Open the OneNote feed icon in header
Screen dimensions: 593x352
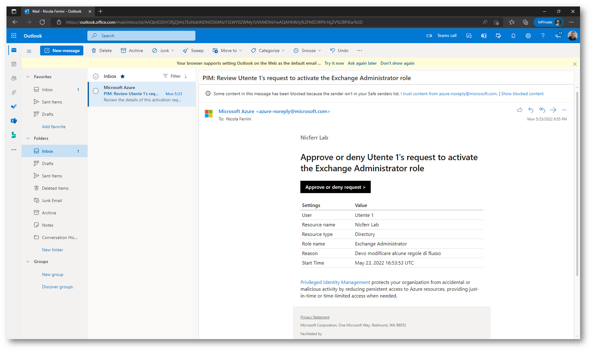click(483, 36)
